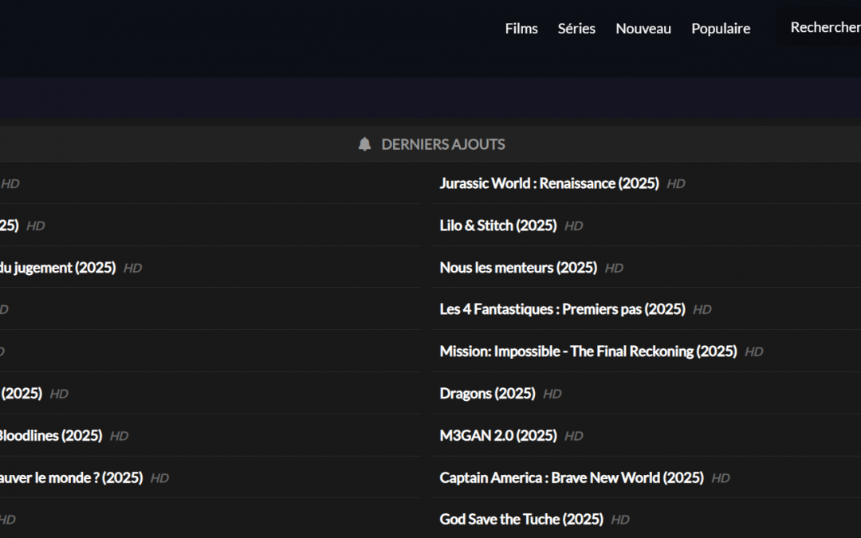Click the HD badge next to Jurassic World
861x538 pixels.
pos(676,184)
